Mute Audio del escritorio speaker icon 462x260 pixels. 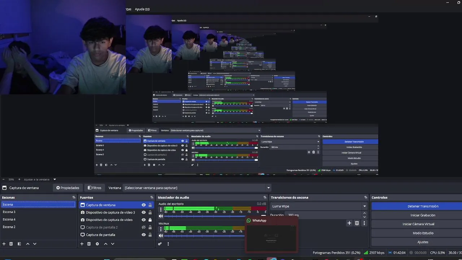[x=161, y=216]
